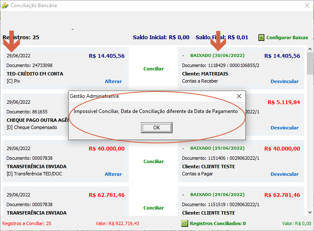The height and width of the screenshot is (231, 314).
Task: Click Alterar on the TED-CRÉDITO EM CONTA record
Action: (113, 81)
